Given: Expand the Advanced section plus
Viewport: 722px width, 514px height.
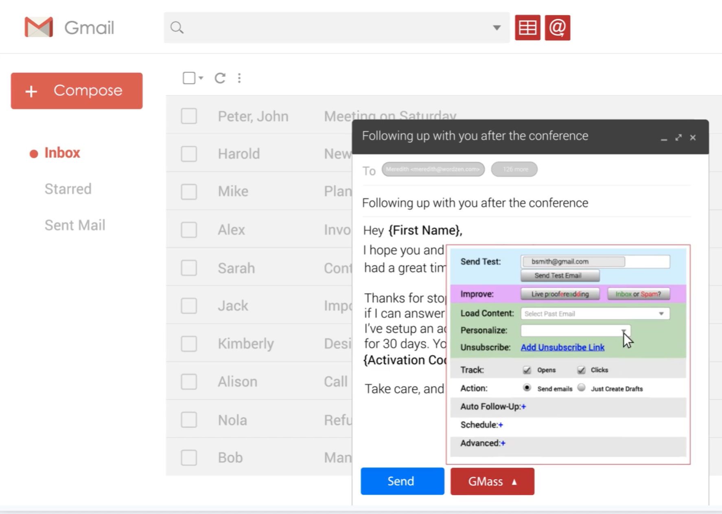Looking at the screenshot, I should (x=503, y=443).
